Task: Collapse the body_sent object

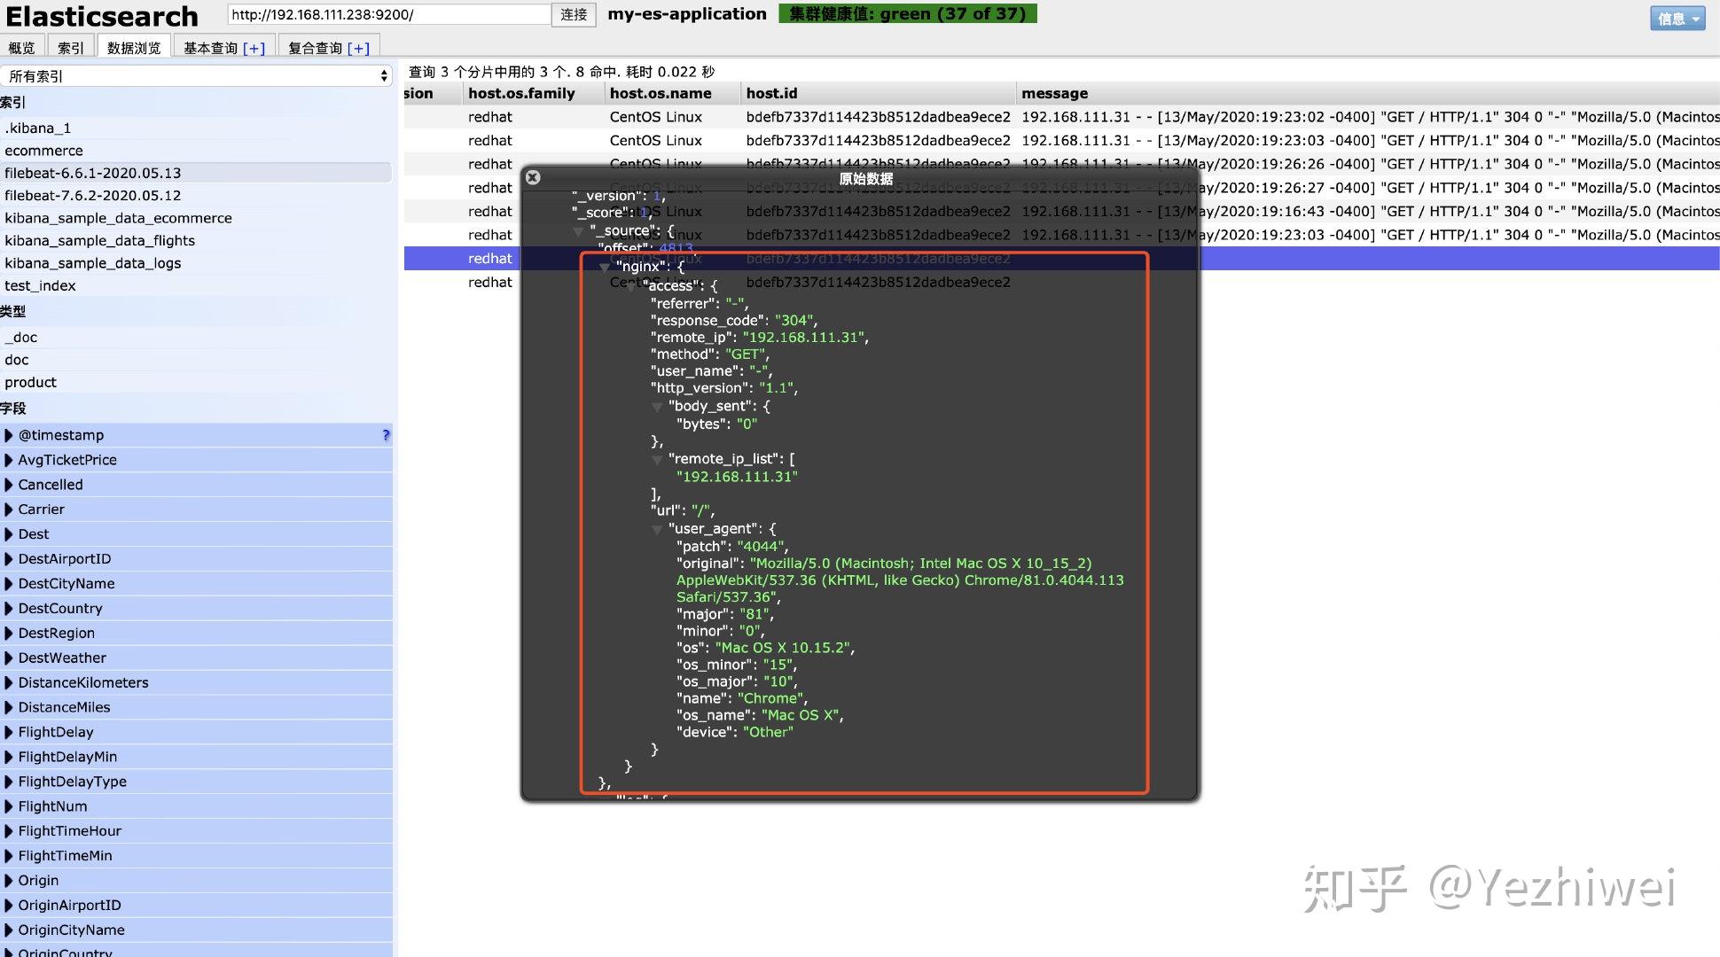Action: [657, 406]
